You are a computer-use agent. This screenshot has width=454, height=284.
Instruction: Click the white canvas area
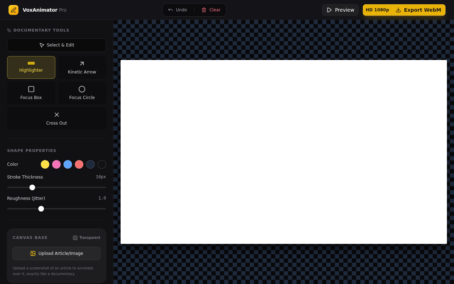click(x=284, y=152)
